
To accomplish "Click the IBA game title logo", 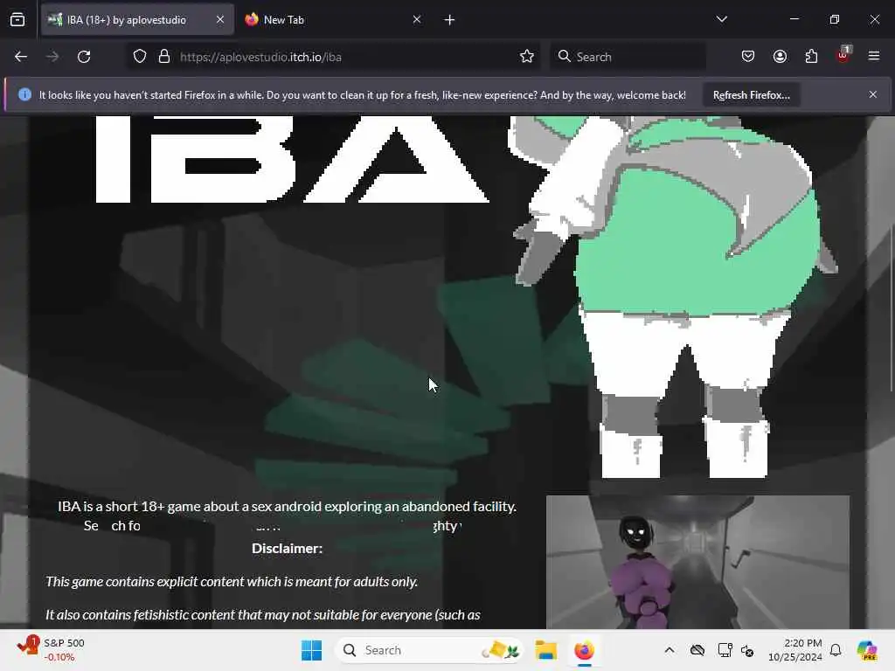I will (x=292, y=159).
